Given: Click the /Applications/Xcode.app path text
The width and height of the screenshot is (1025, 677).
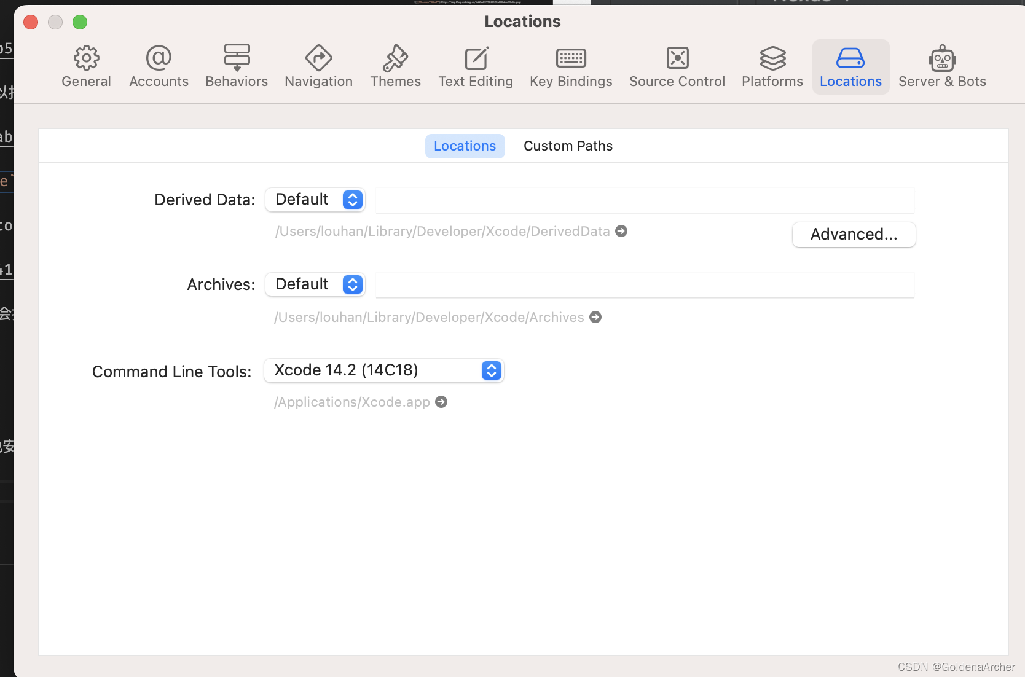Looking at the screenshot, I should [352, 402].
